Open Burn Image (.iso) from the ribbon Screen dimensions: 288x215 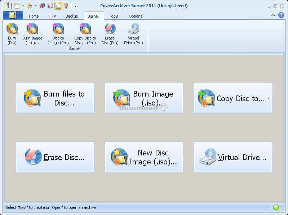32,34
